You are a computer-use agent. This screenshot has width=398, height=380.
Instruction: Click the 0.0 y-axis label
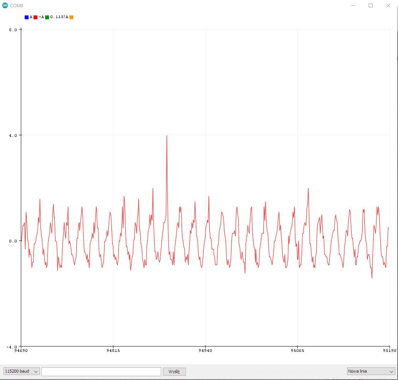click(13, 241)
